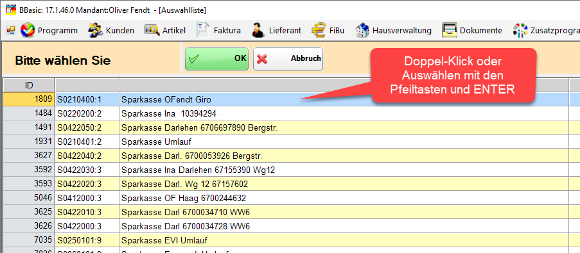Viewport: 580px width, 253px height.
Task: Open the Faktura menu
Action: click(x=227, y=31)
